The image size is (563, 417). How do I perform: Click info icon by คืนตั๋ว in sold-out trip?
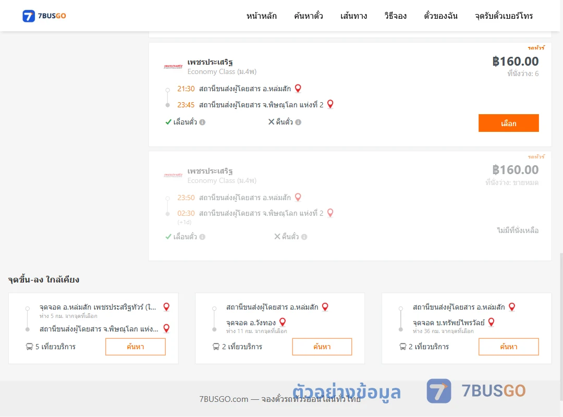pyautogui.click(x=304, y=237)
